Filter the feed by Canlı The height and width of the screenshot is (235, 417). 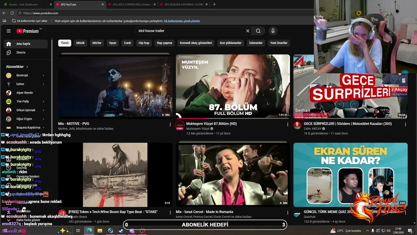(127, 43)
